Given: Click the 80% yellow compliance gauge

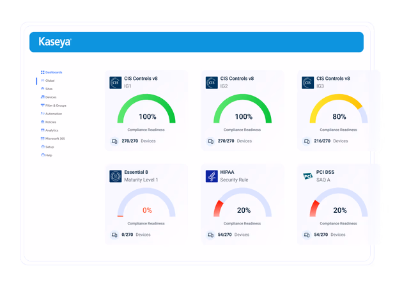Looking at the screenshot, I should [339, 109].
